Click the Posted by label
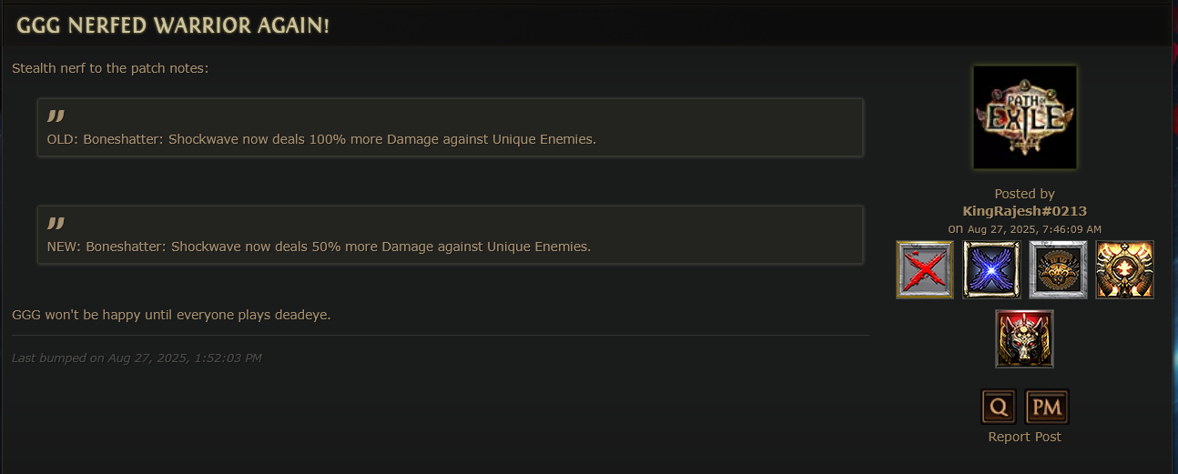The height and width of the screenshot is (474, 1178). (x=1024, y=194)
